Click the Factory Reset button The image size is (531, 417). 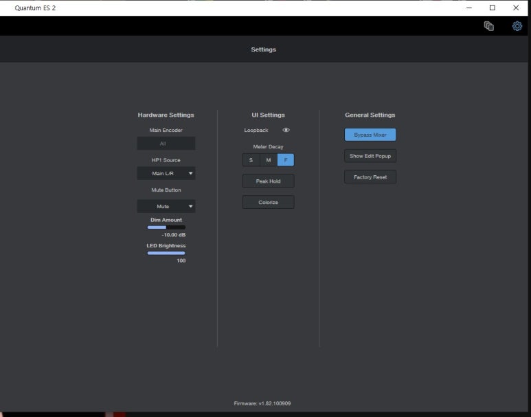370,177
